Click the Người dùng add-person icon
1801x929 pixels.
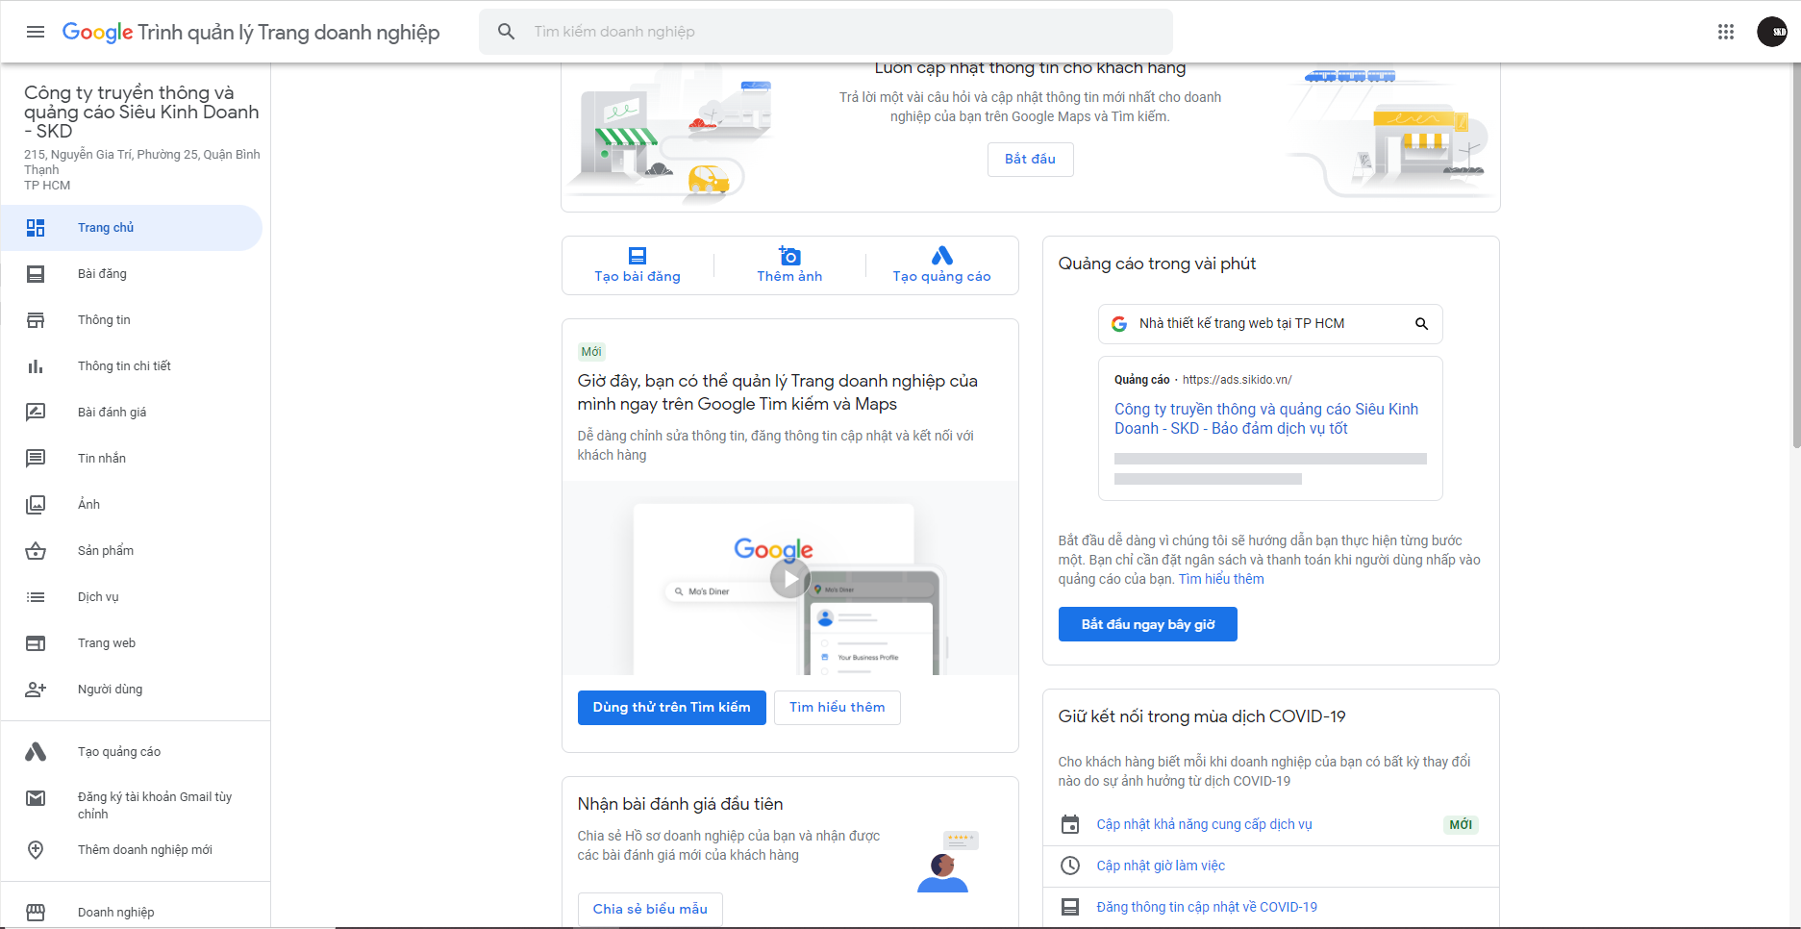36,690
